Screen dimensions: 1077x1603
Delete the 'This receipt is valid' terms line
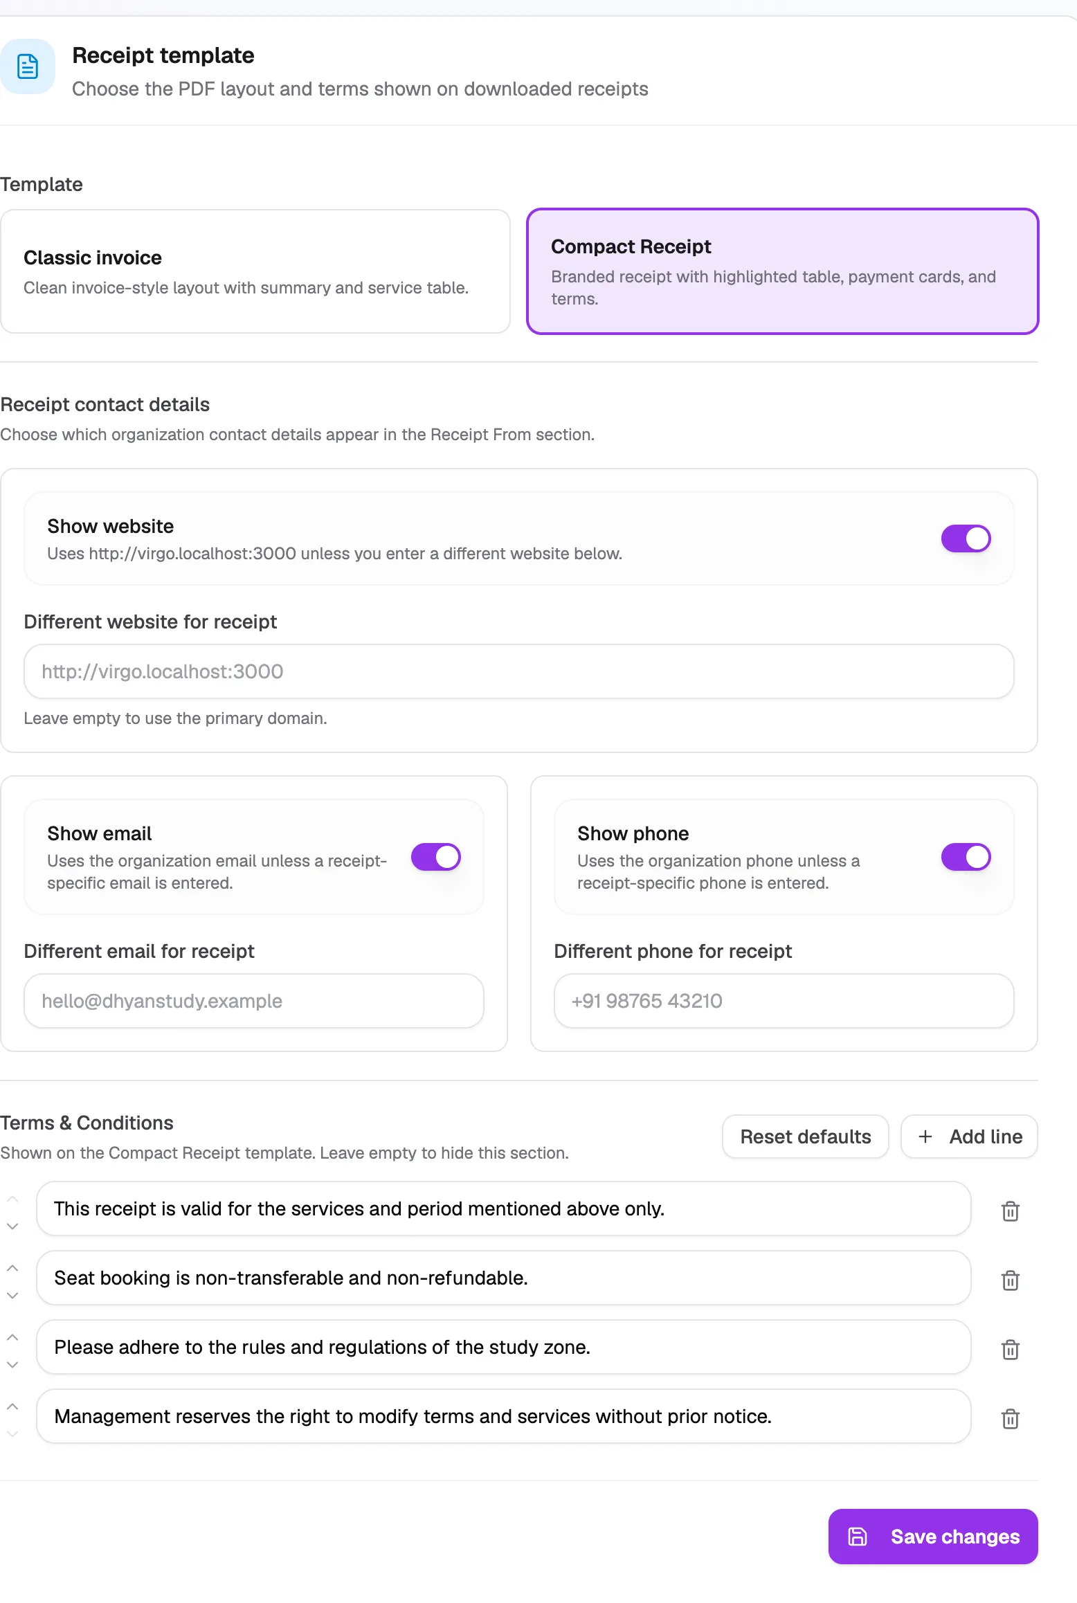[1011, 1211]
